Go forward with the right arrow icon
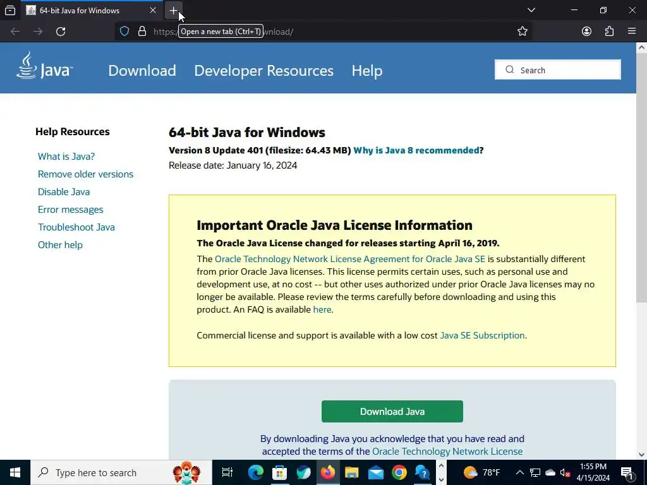This screenshot has height=485, width=647. coord(38,32)
